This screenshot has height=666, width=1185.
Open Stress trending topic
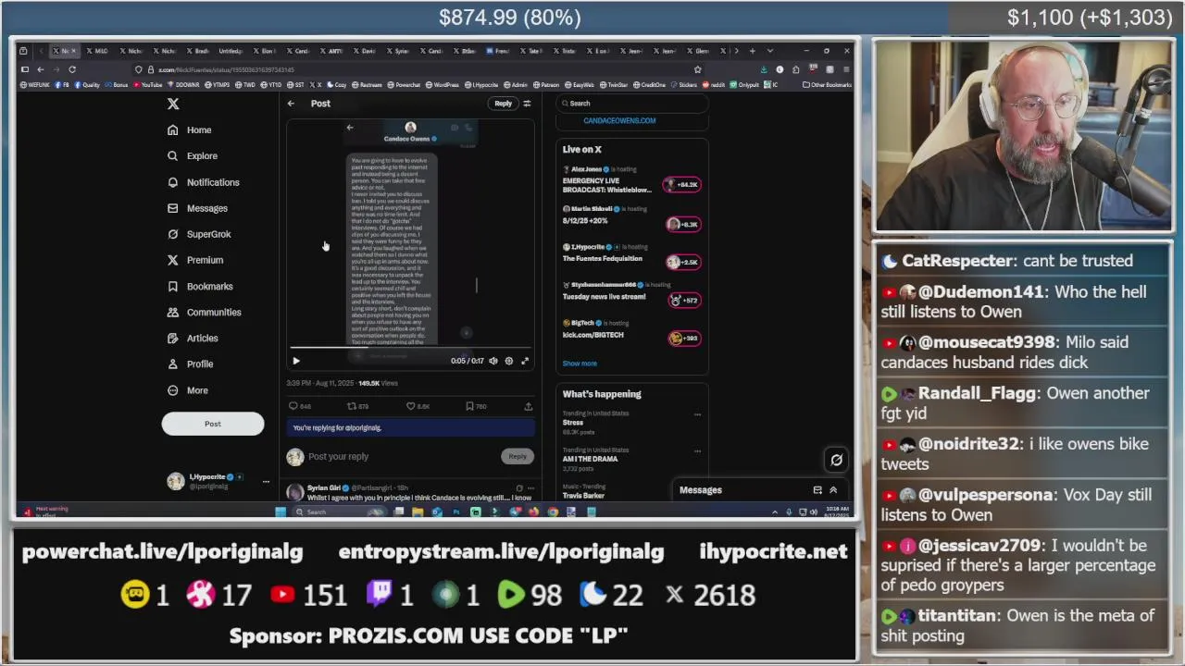click(573, 423)
